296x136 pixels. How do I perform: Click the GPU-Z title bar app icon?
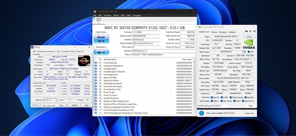[200, 27]
